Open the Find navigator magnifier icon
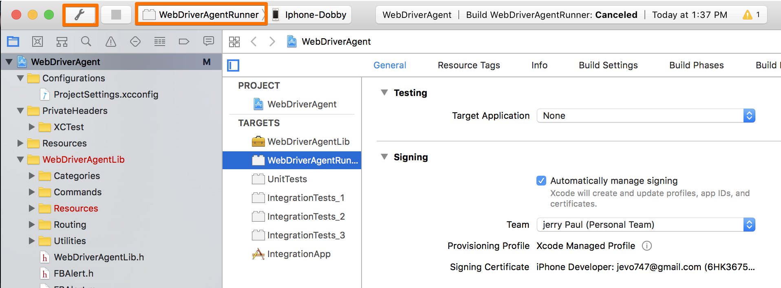The width and height of the screenshot is (781, 288). [86, 41]
